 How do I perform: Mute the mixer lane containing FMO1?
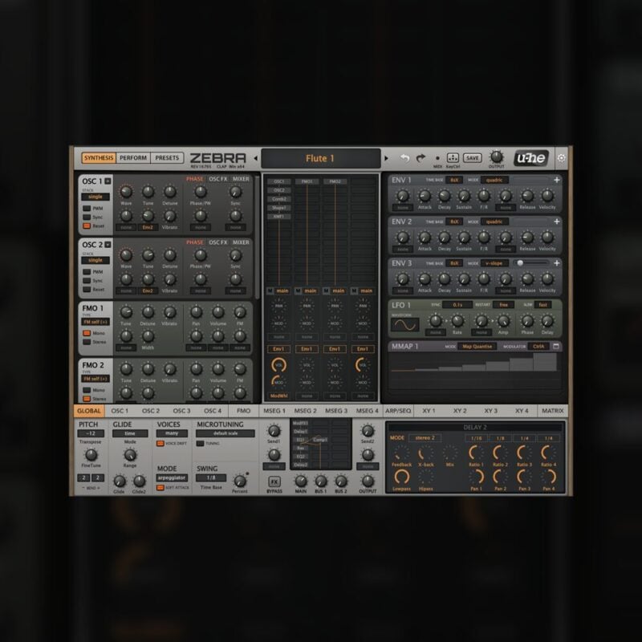298,291
